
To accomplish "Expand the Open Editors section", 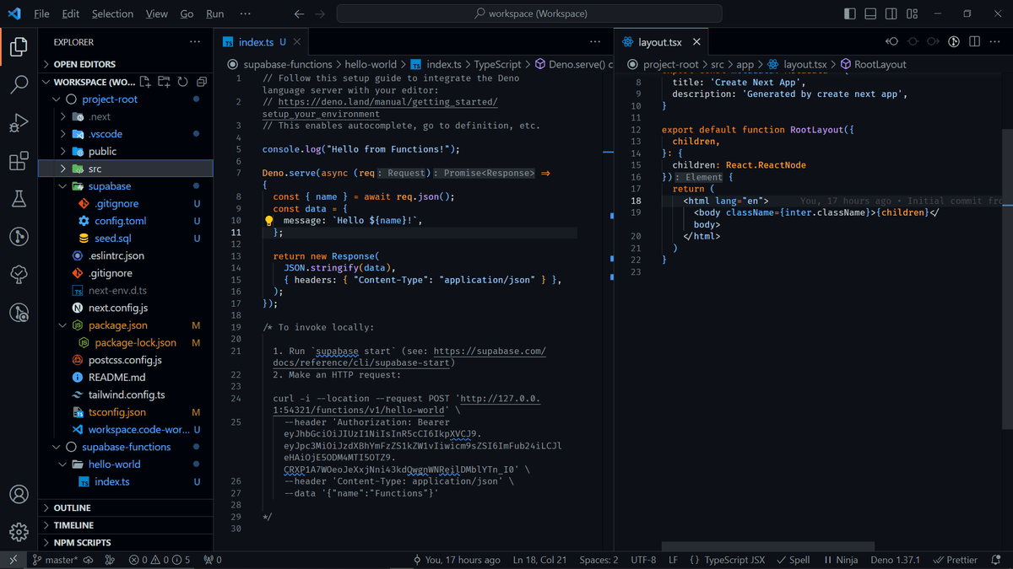I will (x=126, y=64).
